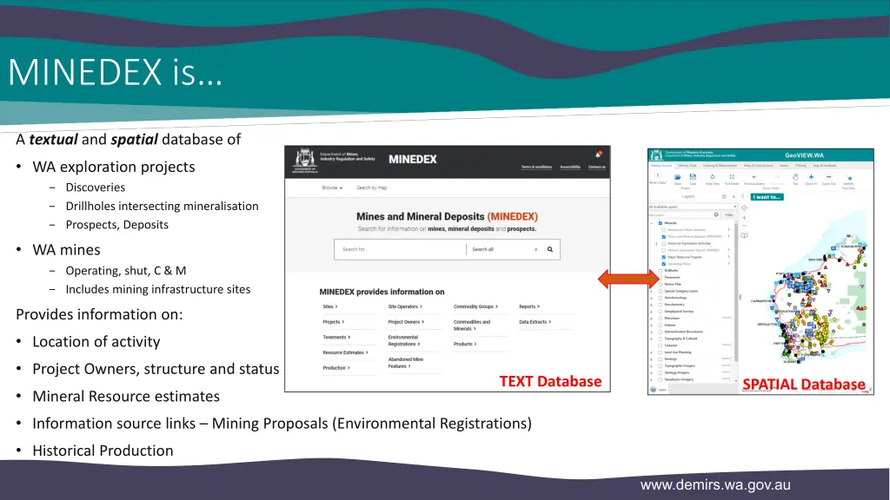890x500 pixels.
Task: Open the Data Extracts link
Action: [535, 322]
